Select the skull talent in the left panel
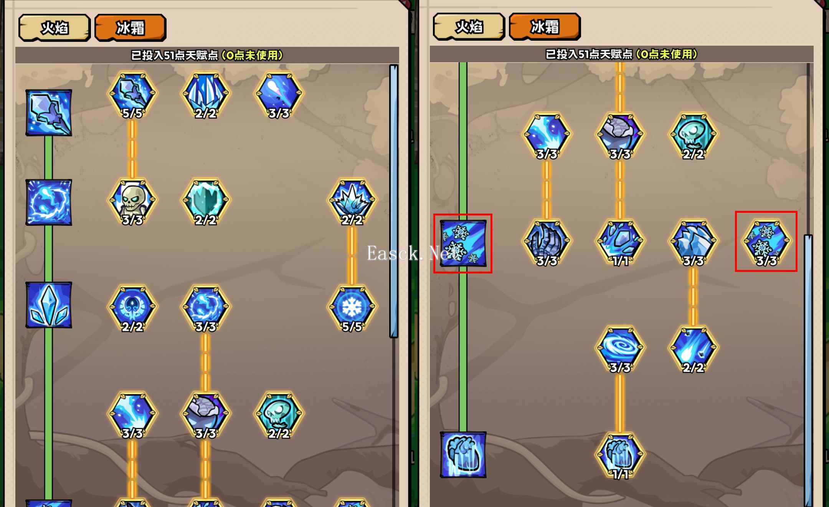Image resolution: width=829 pixels, height=507 pixels. point(132,201)
